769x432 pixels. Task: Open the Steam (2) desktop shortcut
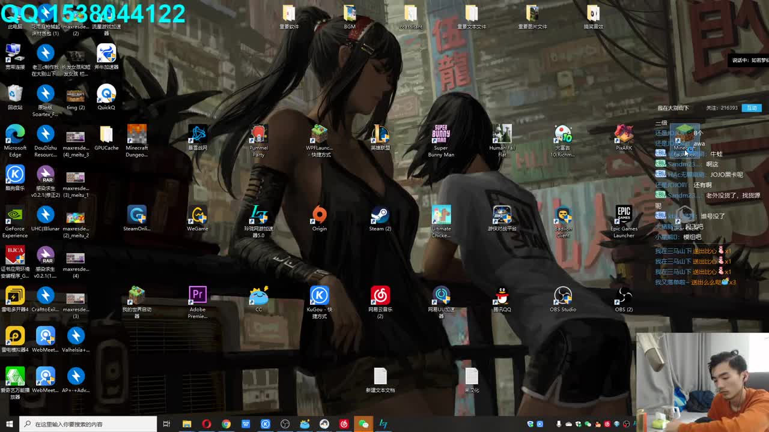point(380,216)
